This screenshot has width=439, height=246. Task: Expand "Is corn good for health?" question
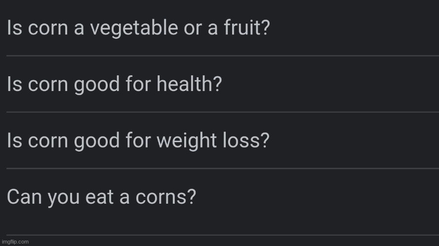pyautogui.click(x=223, y=84)
